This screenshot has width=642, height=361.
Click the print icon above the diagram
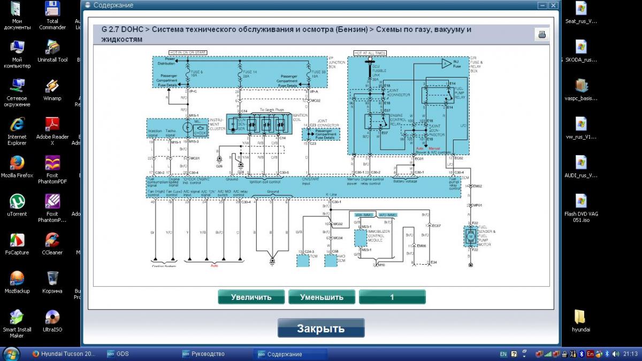[541, 35]
